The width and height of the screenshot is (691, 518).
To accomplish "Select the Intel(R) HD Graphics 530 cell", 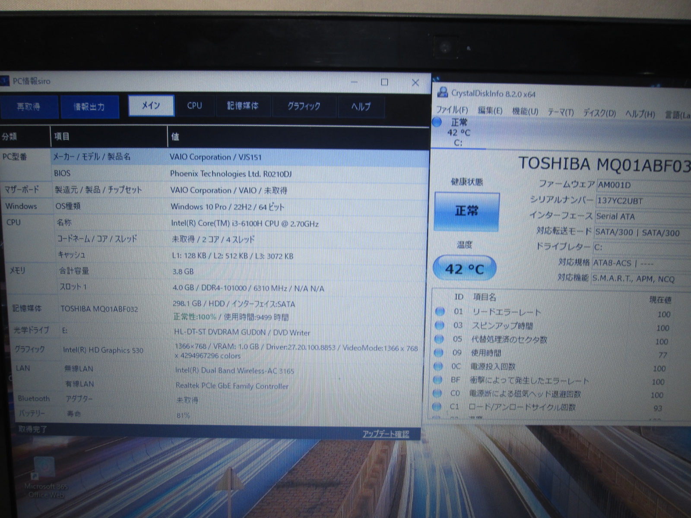I will pos(103,351).
